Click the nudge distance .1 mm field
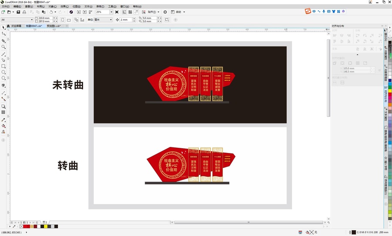This screenshot has height=236, width=392. pyautogui.click(x=126, y=20)
